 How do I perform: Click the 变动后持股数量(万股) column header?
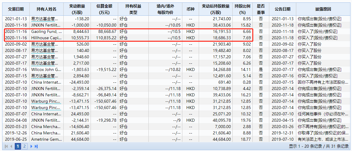point(215,9)
